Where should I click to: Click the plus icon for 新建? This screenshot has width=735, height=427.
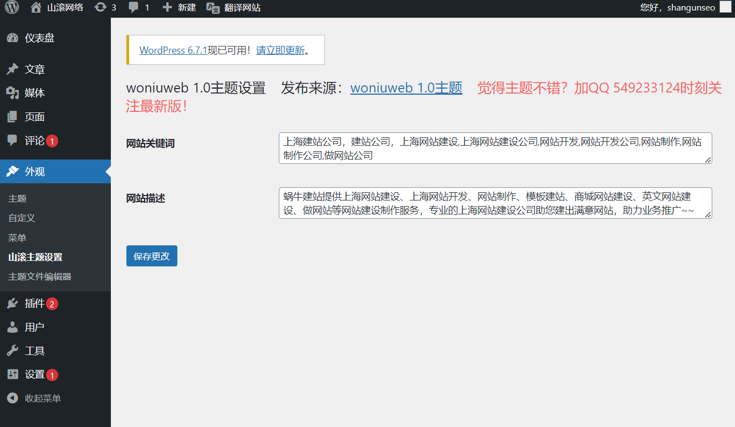pos(167,7)
